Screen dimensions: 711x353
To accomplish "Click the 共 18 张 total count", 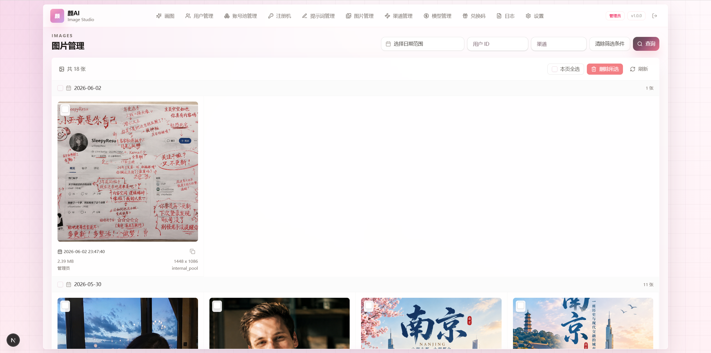I will pos(76,69).
